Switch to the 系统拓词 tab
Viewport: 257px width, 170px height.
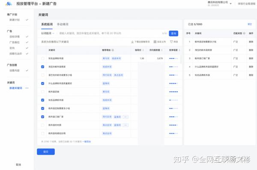(47, 24)
